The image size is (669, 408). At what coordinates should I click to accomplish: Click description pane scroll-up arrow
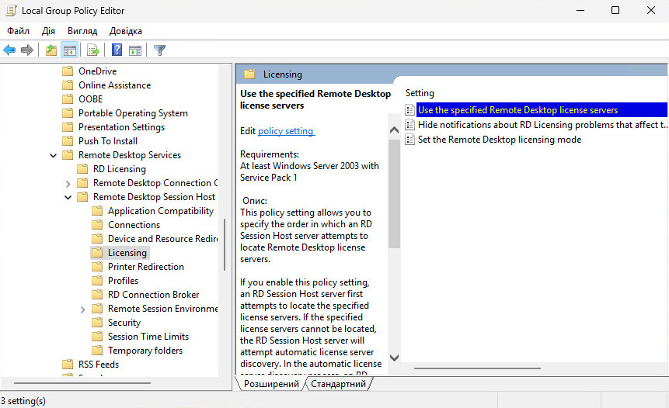coord(394,130)
